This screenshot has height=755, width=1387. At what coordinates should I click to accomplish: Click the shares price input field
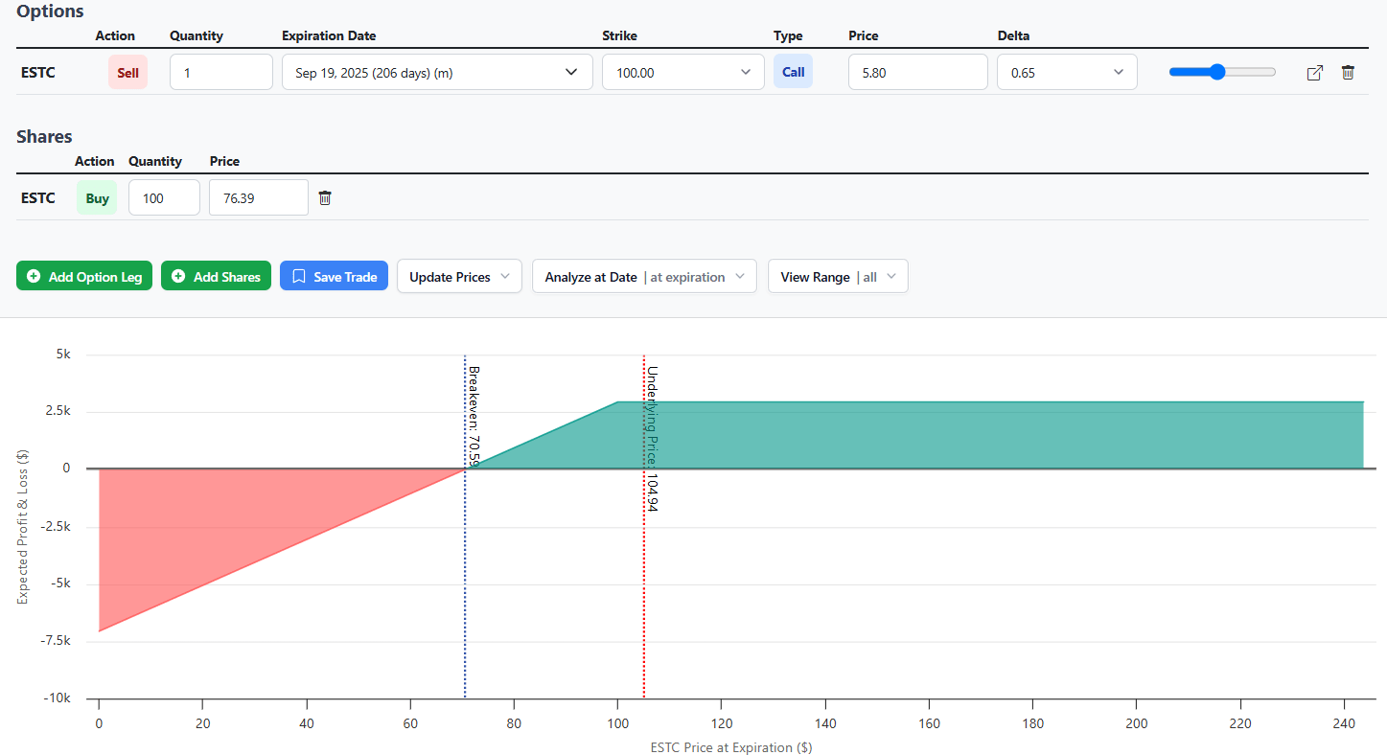click(x=258, y=196)
